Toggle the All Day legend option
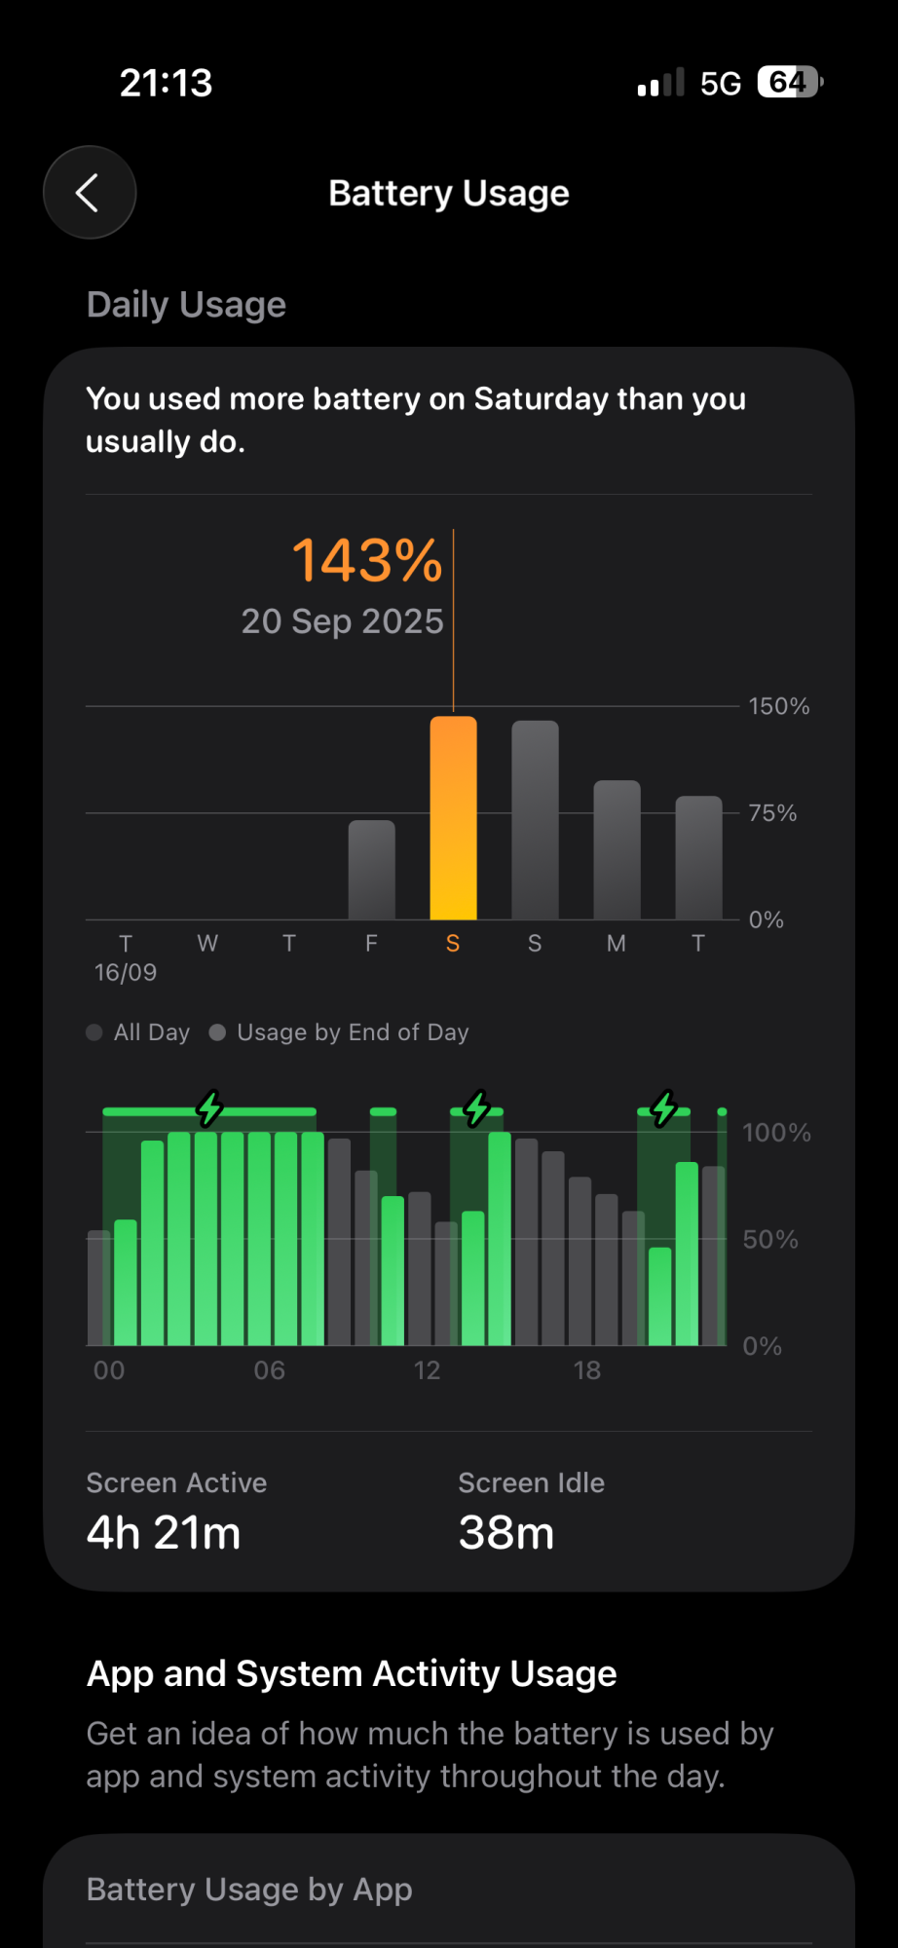The height and width of the screenshot is (1948, 898). tap(139, 1032)
